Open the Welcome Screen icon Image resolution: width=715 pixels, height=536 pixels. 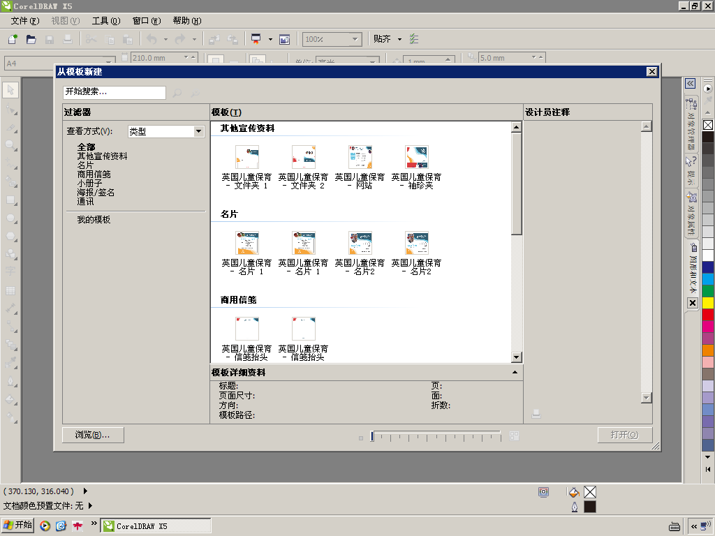[x=285, y=39]
